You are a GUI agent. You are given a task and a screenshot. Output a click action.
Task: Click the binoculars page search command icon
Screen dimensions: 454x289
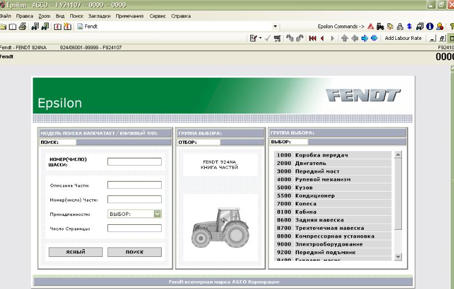tap(420, 27)
